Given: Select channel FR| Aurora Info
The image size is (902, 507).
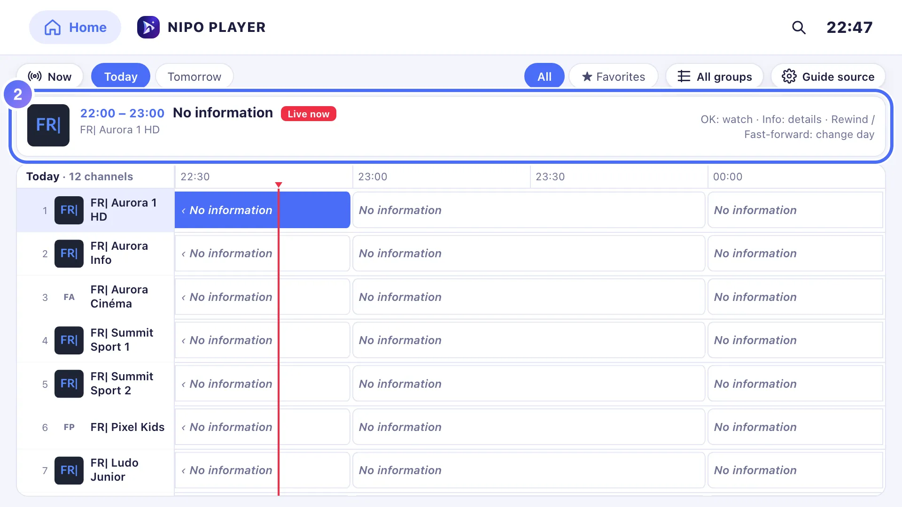Looking at the screenshot, I should (96, 253).
